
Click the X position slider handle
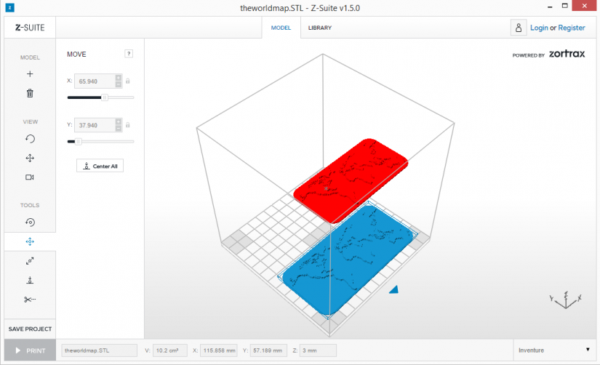(x=105, y=97)
